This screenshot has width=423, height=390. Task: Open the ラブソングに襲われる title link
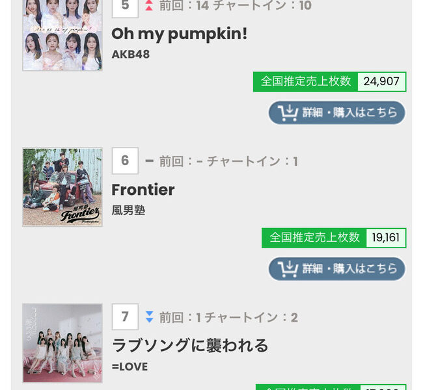click(x=190, y=345)
